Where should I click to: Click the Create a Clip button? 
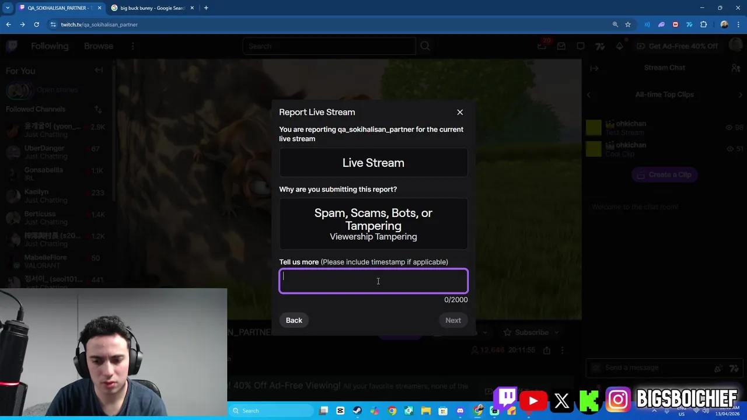665,174
